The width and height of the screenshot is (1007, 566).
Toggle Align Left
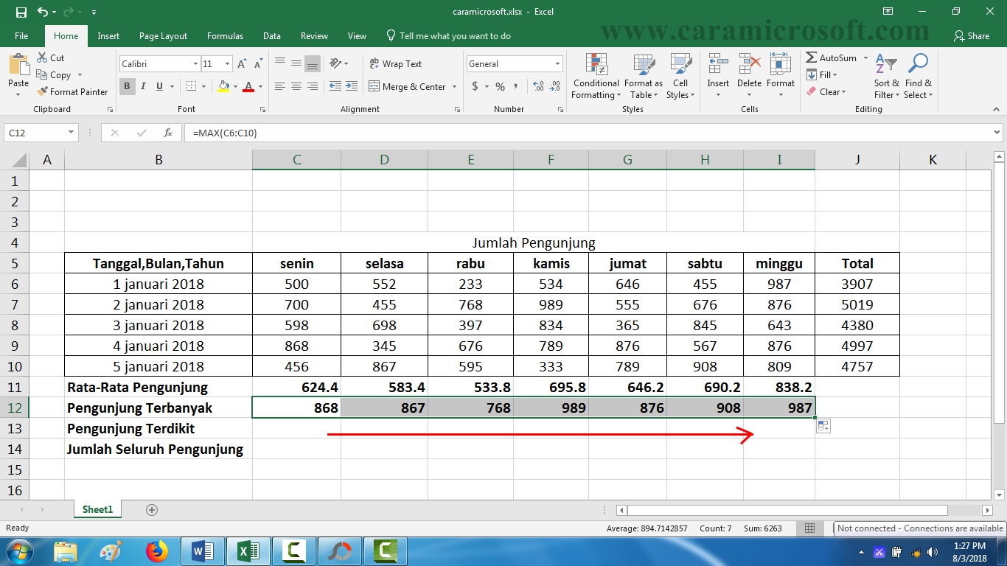click(x=280, y=86)
